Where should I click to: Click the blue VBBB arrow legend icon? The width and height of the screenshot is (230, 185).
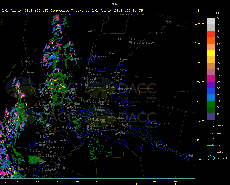coord(211,152)
